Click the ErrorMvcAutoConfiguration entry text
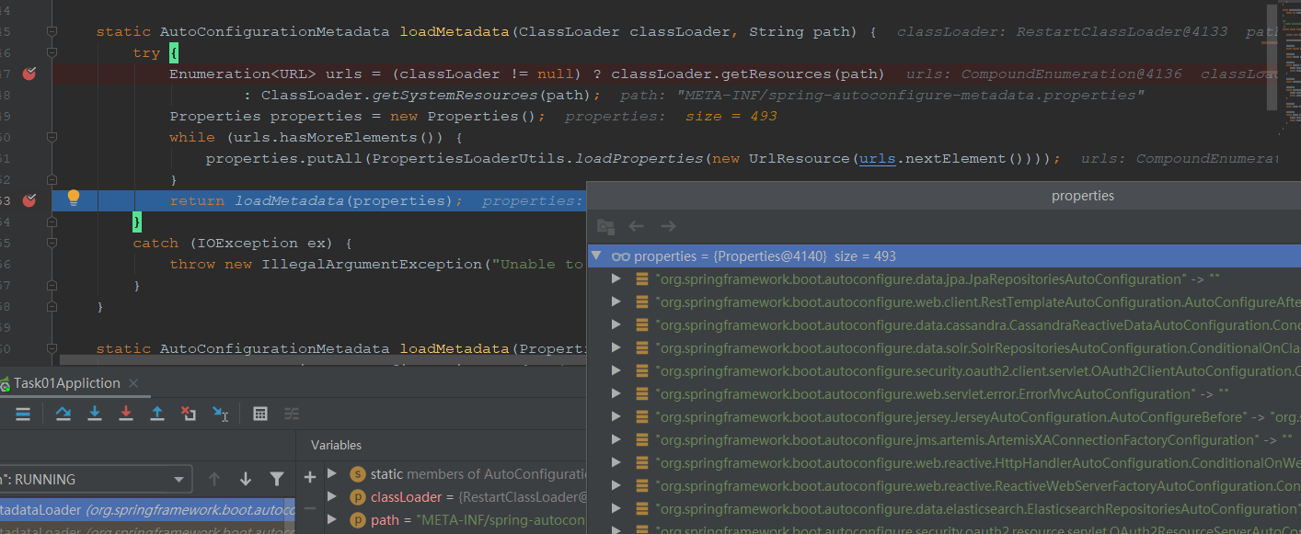The width and height of the screenshot is (1301, 534). (x=943, y=393)
